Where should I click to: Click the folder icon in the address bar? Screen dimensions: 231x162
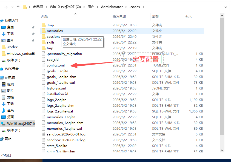coord(25,7)
